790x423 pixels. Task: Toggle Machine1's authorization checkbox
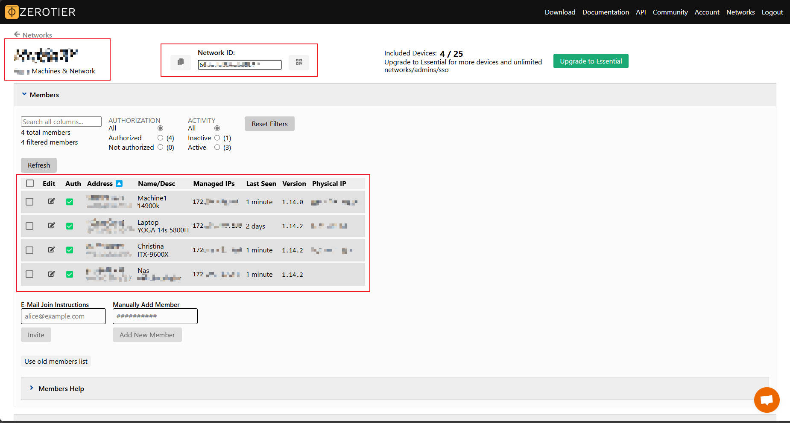coord(70,201)
